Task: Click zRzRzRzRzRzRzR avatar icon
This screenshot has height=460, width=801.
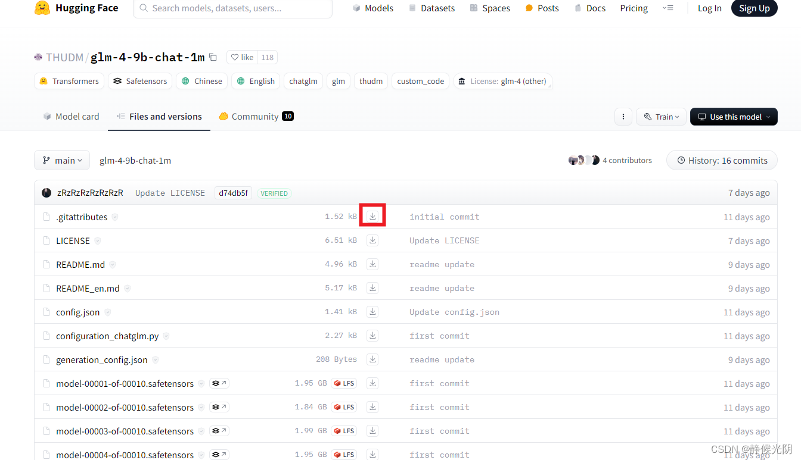Action: pos(46,193)
